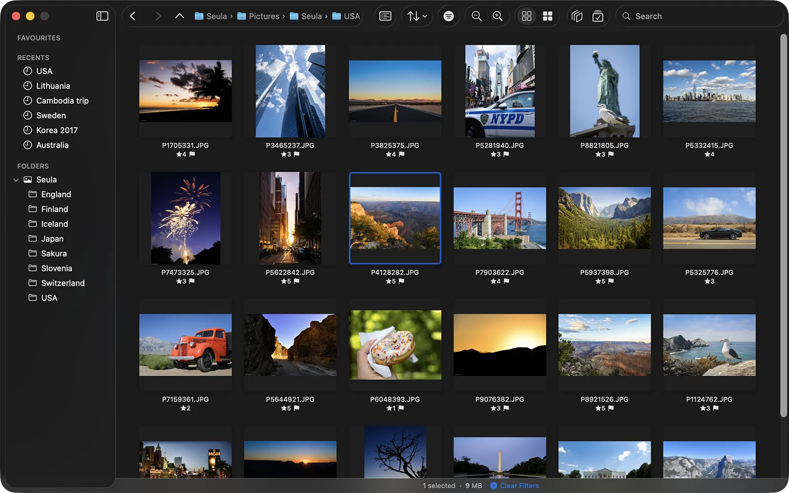Open the filter options icon
This screenshot has width=789, height=493.
click(x=448, y=16)
